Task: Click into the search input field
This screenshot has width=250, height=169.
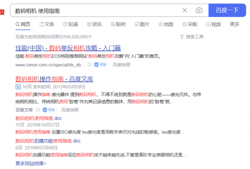Action: (x=96, y=10)
